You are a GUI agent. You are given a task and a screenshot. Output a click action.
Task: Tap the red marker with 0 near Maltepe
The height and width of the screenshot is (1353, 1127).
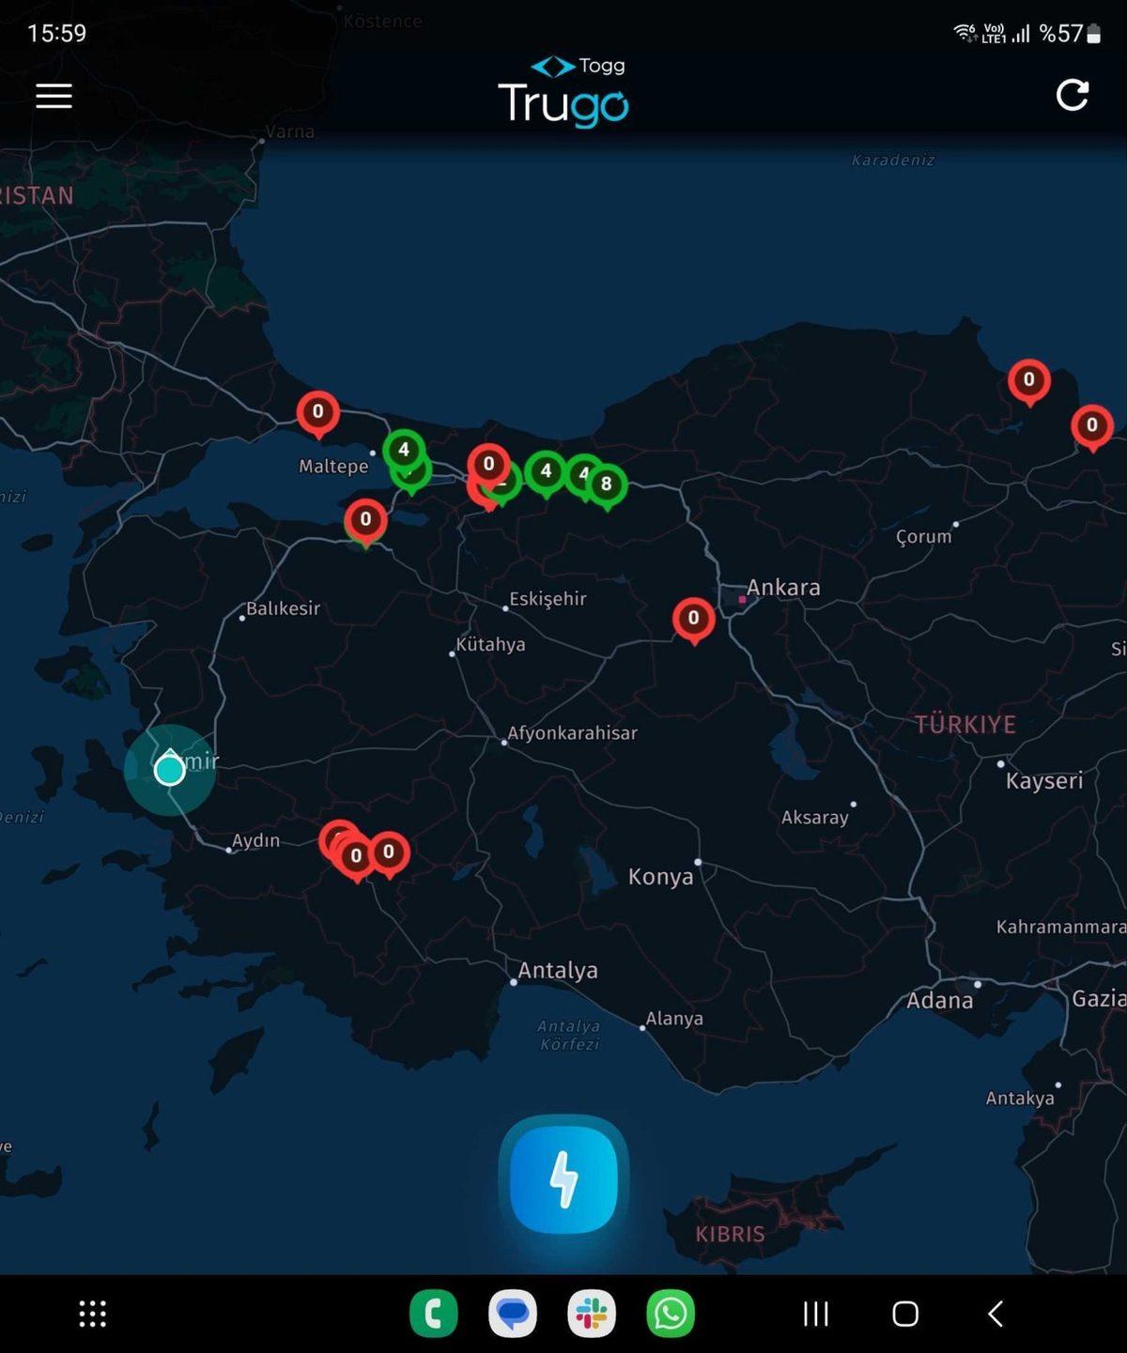tap(317, 411)
